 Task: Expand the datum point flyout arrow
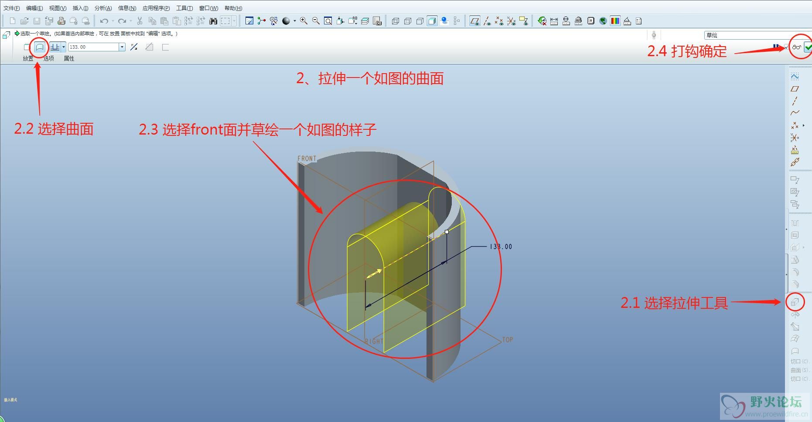tap(804, 125)
